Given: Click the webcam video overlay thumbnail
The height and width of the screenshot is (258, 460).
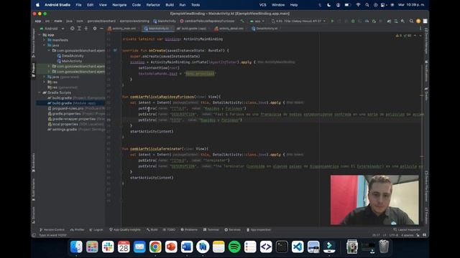Looking at the screenshot, I should point(374,200).
